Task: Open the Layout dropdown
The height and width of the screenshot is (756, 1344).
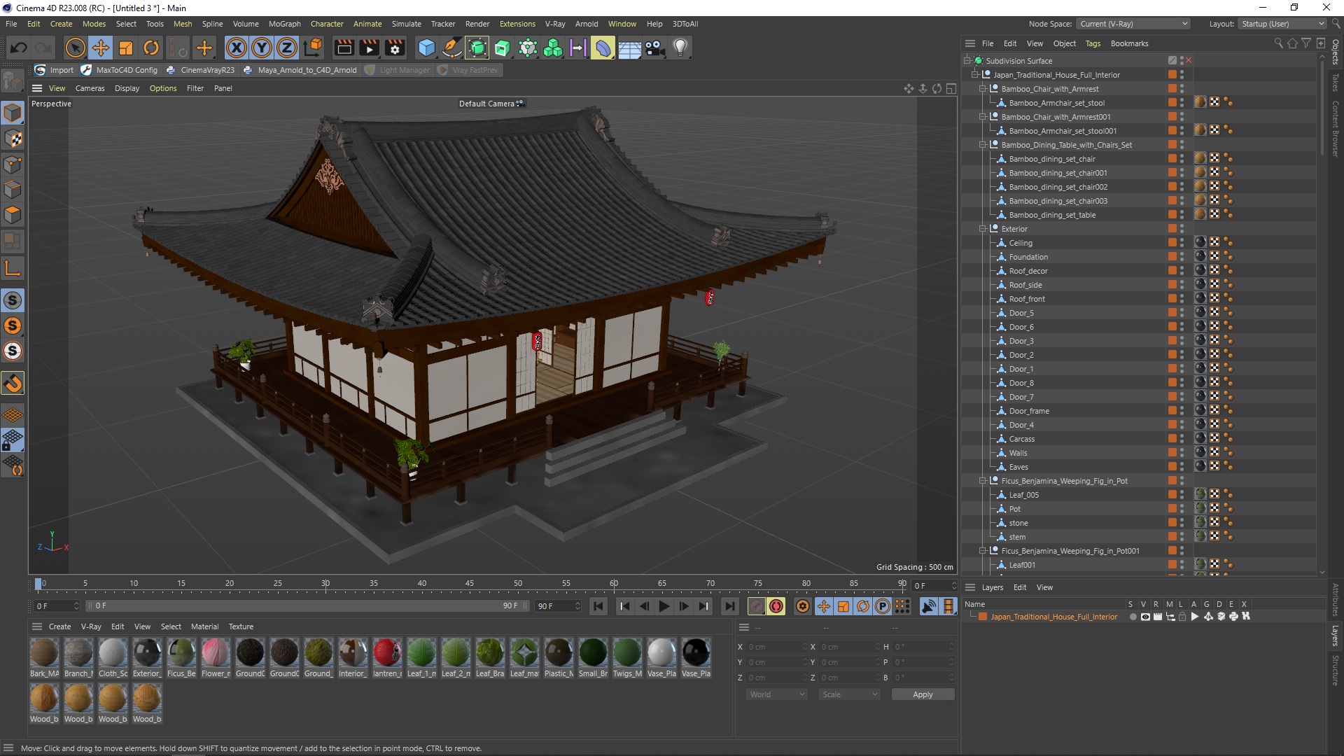Action: (1282, 24)
